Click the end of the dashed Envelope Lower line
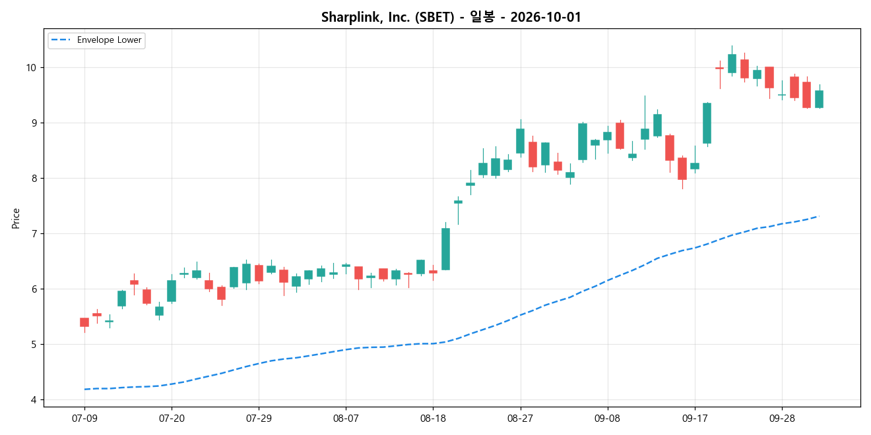 tap(818, 216)
